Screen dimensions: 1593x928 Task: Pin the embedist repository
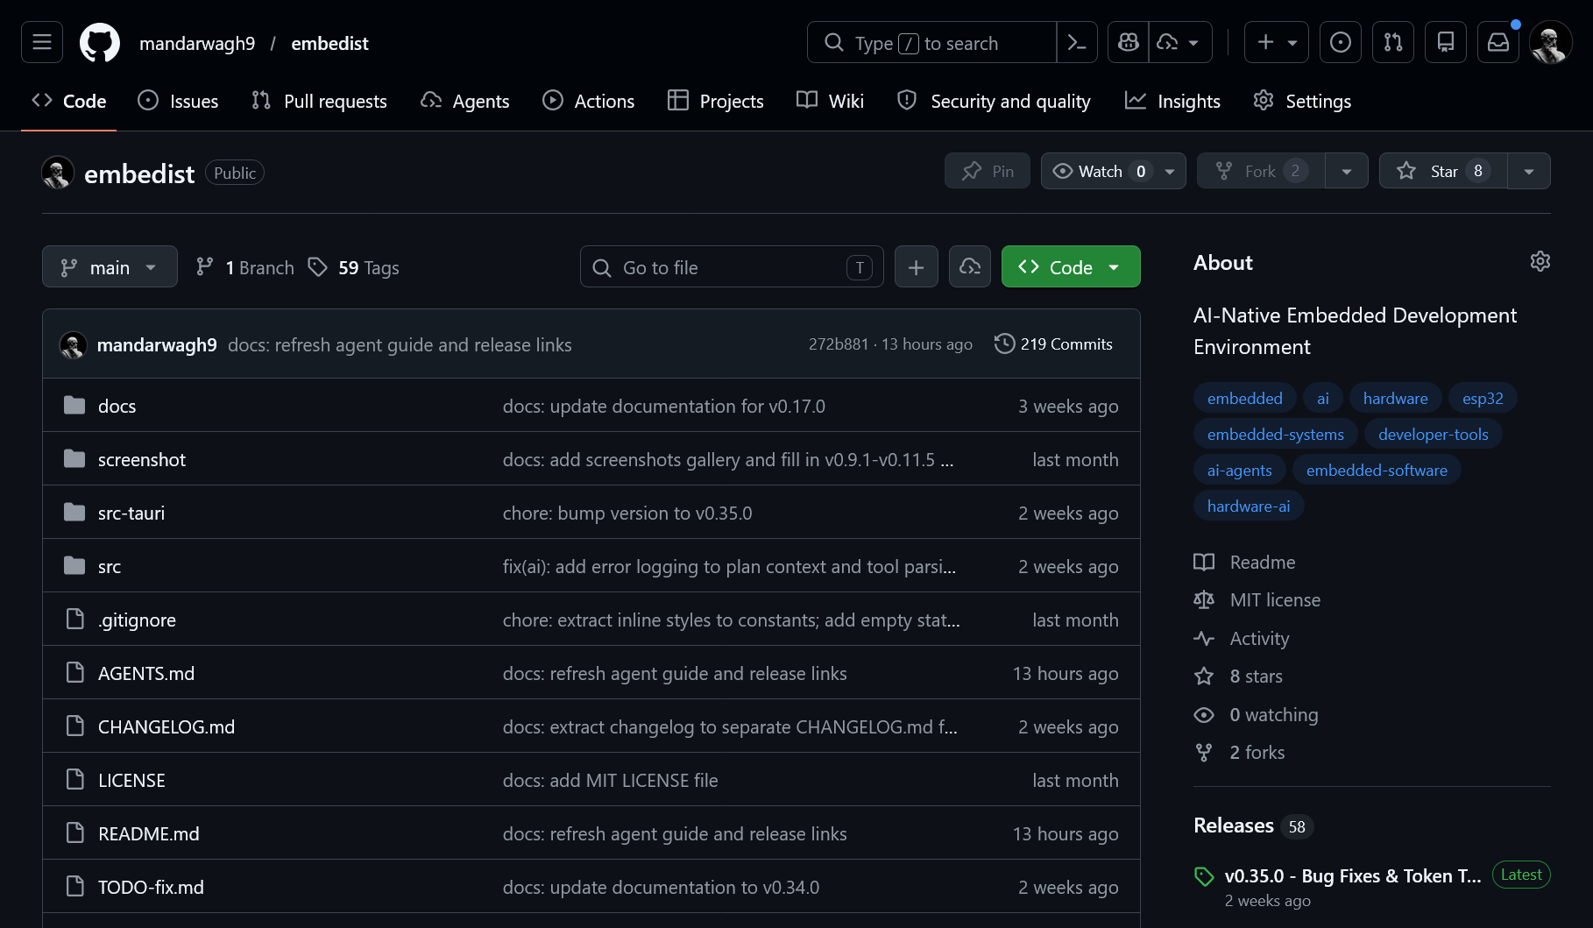pos(987,170)
